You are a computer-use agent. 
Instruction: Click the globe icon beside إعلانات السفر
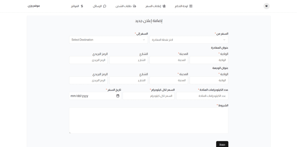pyautogui.click(x=164, y=6)
